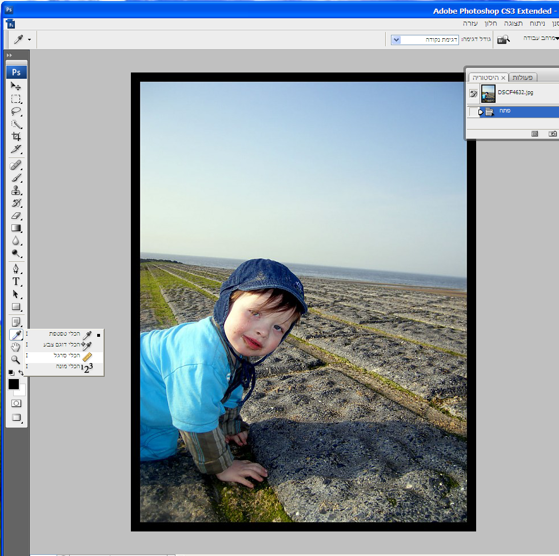The height and width of the screenshot is (556, 559).
Task: Select the Hand tool
Action: [15, 347]
